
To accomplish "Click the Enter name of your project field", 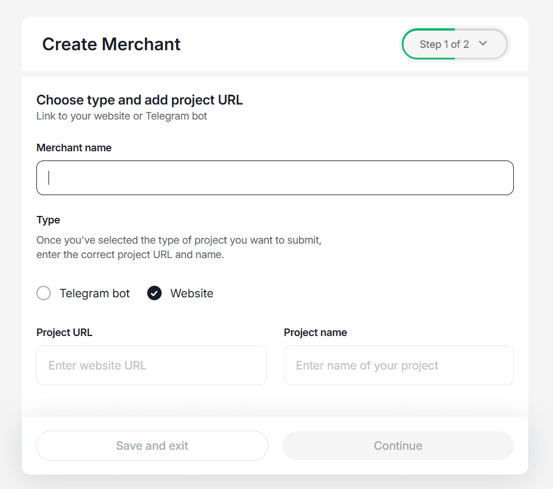I will pyautogui.click(x=398, y=365).
